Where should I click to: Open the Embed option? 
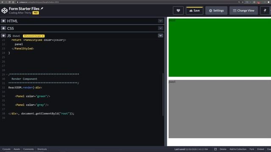261,149
